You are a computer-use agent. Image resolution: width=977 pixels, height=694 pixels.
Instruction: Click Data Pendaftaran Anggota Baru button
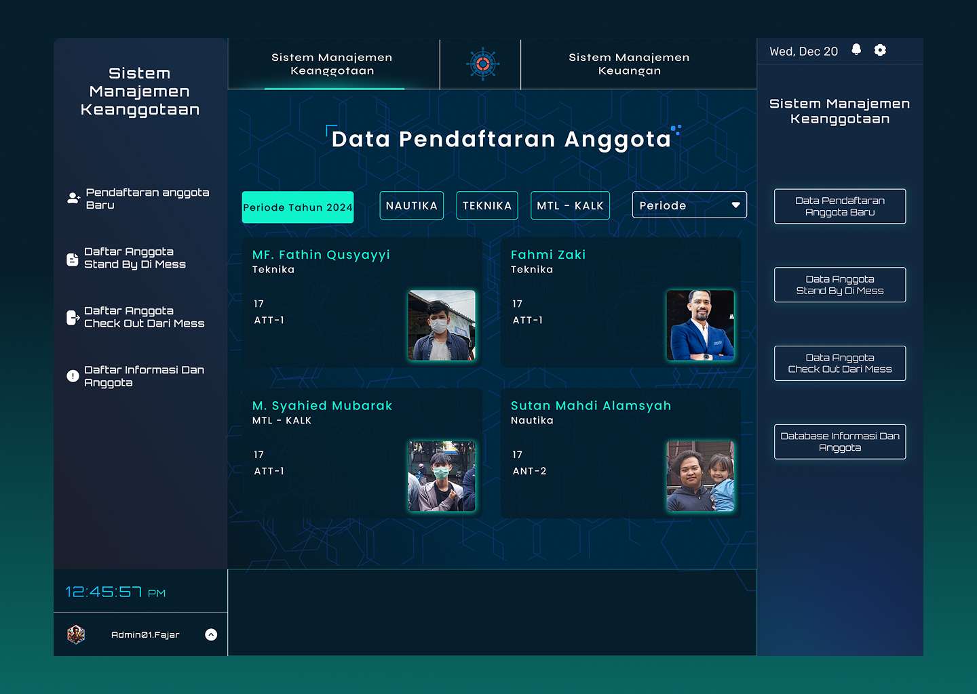click(840, 206)
